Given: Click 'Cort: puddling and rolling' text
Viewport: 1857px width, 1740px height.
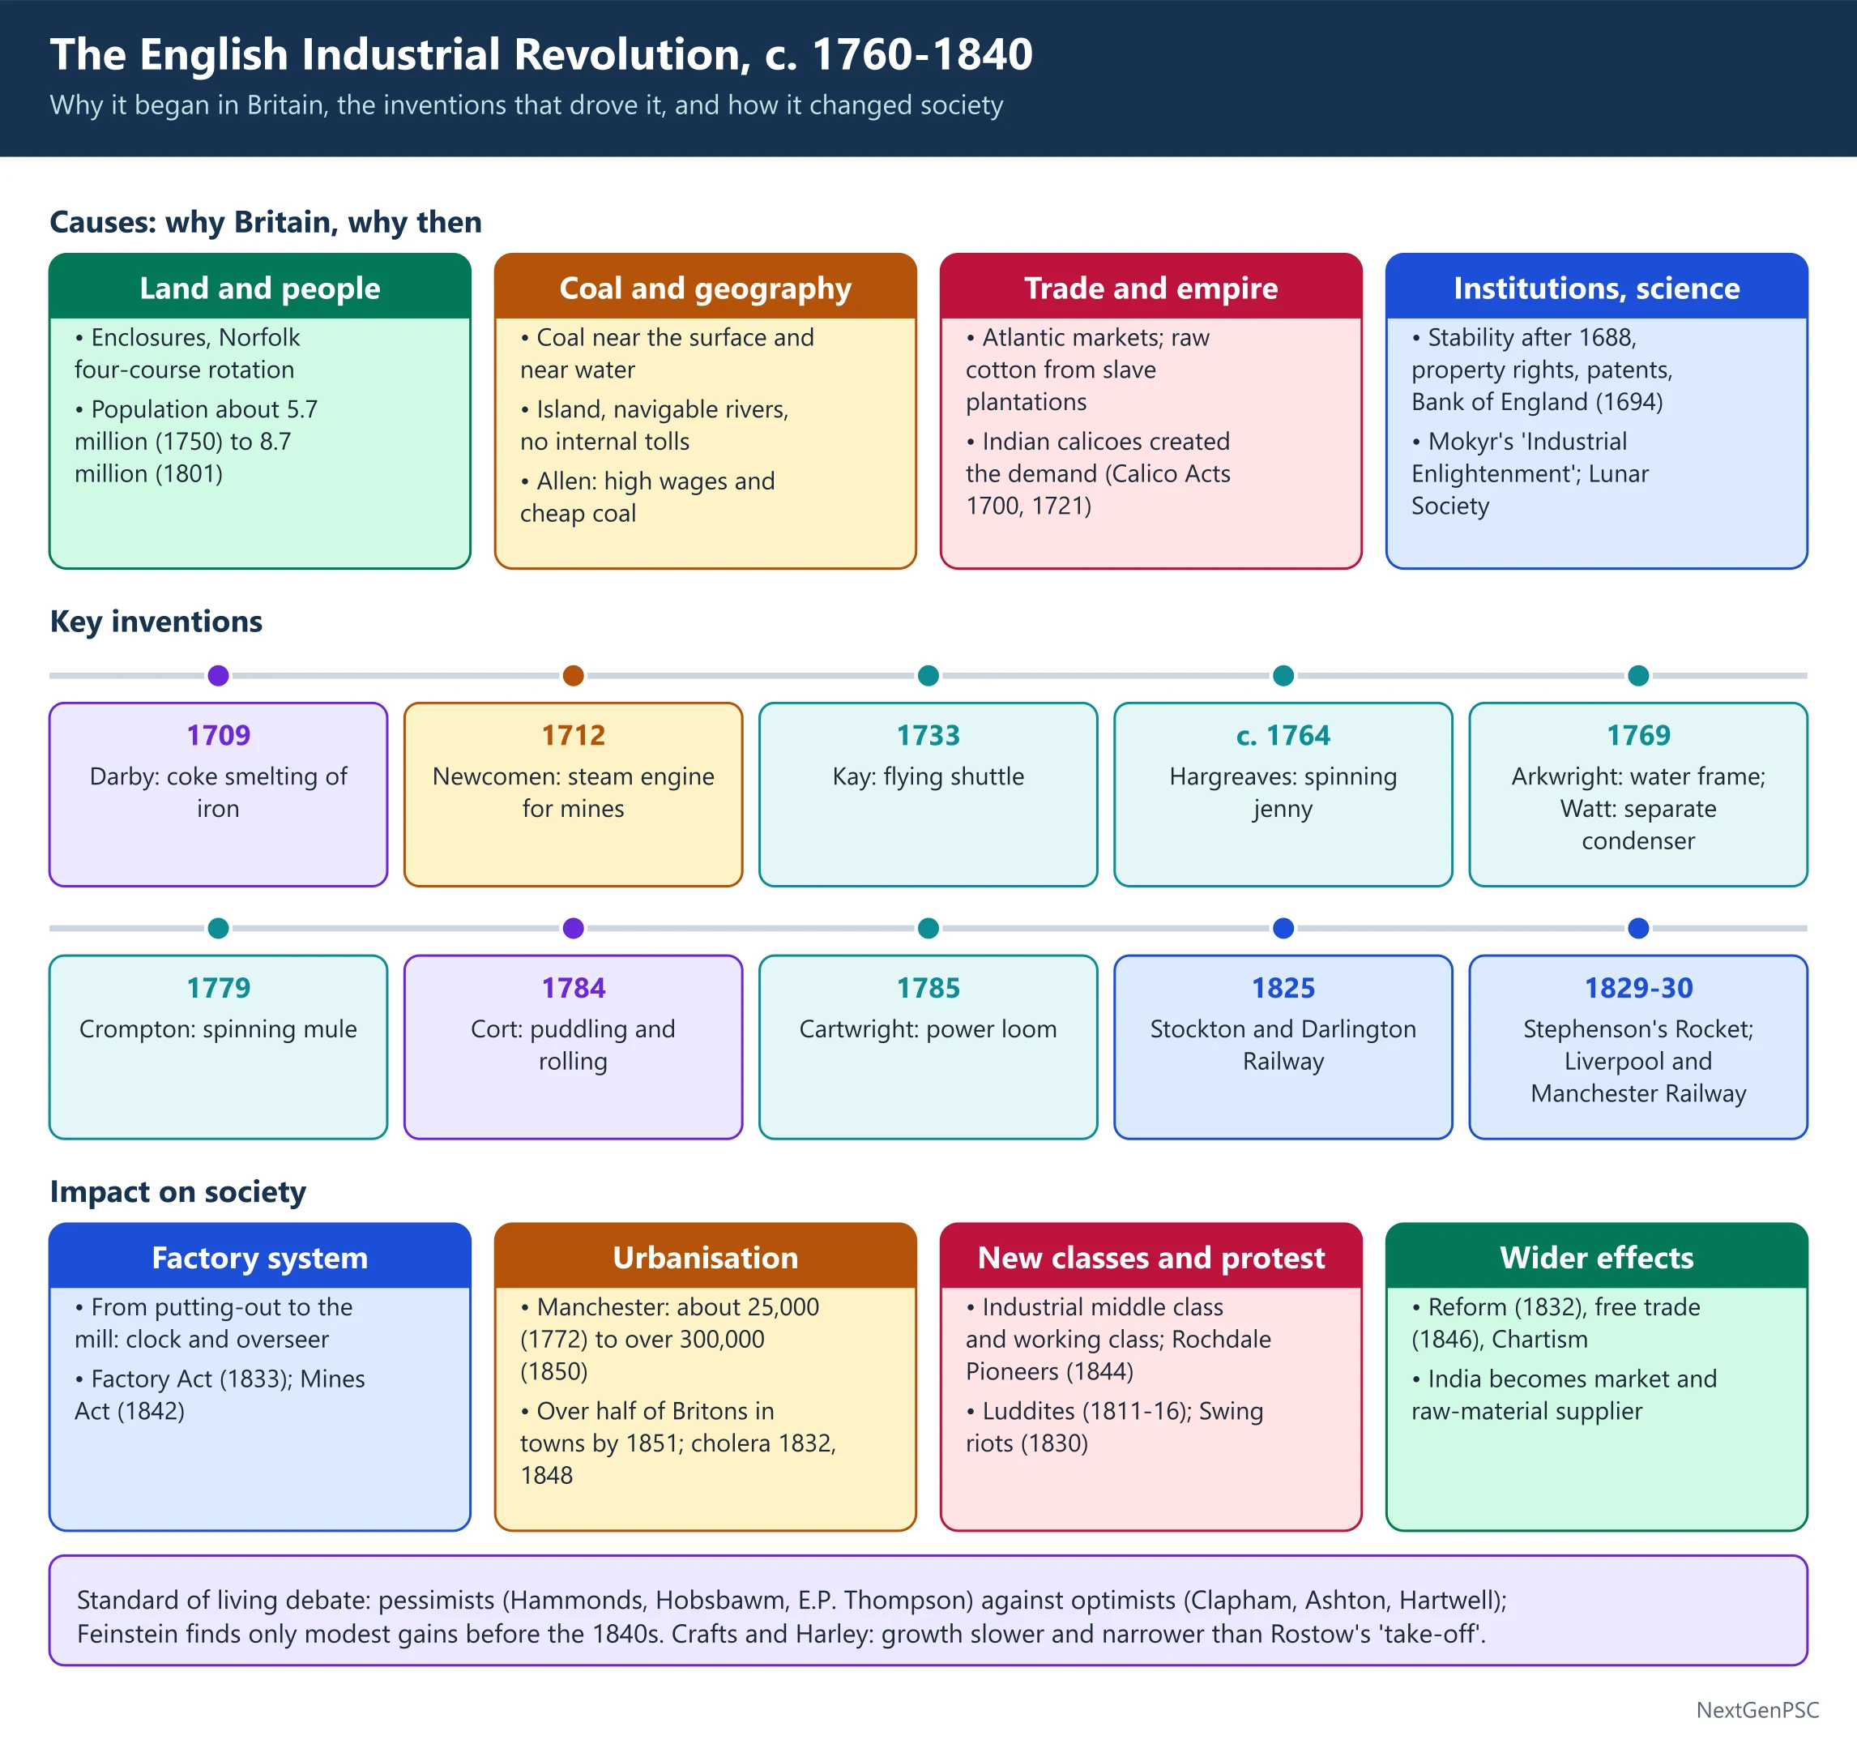Looking at the screenshot, I should click(x=574, y=1045).
